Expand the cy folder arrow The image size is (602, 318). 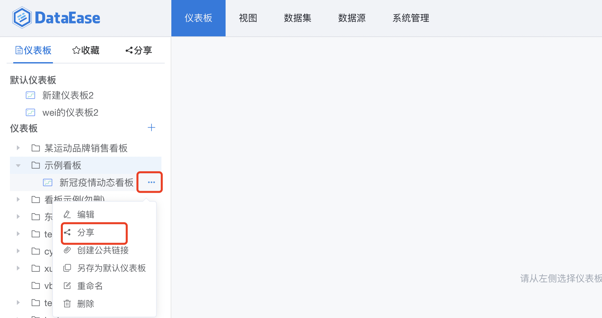coord(18,251)
